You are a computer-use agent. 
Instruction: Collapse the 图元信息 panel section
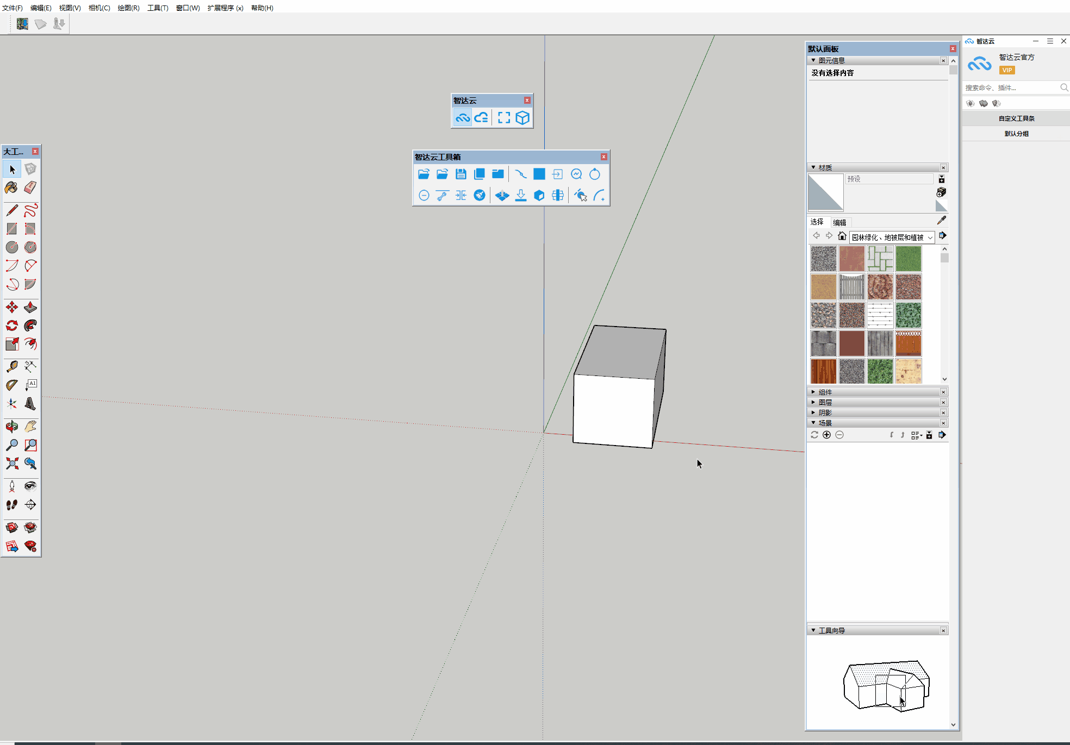pyautogui.click(x=813, y=60)
